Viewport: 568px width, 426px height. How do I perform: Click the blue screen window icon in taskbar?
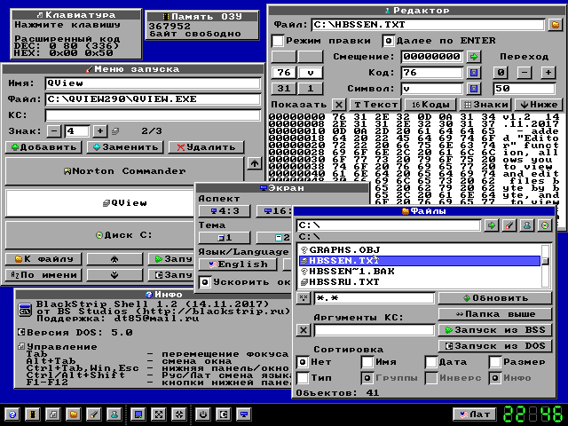(x=138, y=414)
